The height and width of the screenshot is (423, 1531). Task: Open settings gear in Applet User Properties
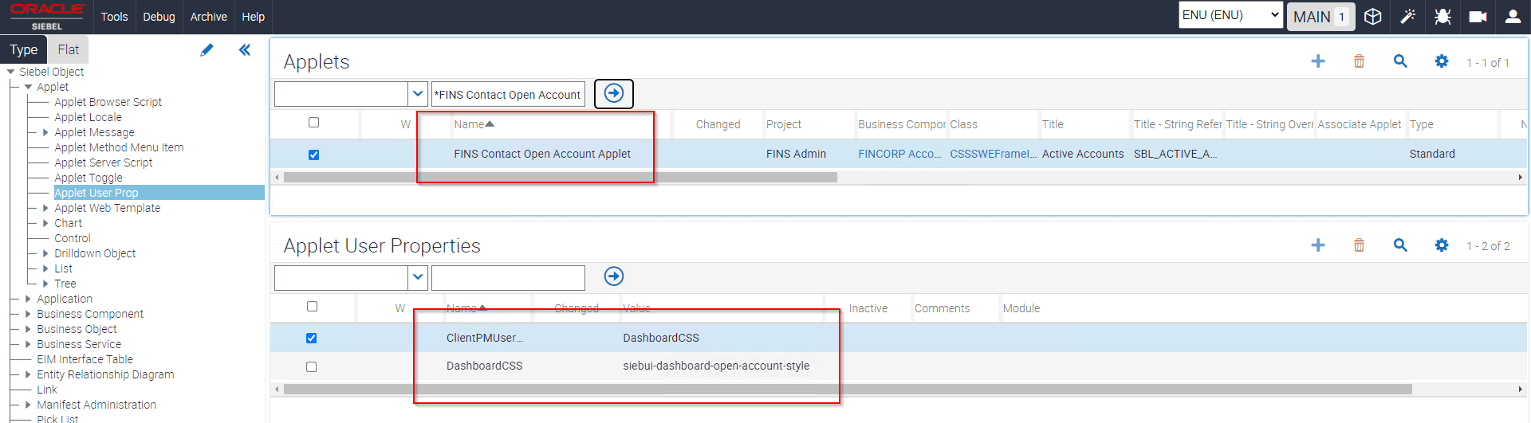[x=1442, y=245]
